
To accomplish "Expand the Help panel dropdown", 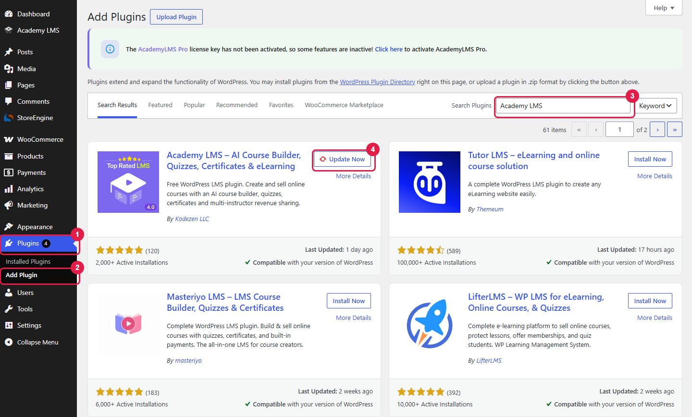I will coord(664,8).
